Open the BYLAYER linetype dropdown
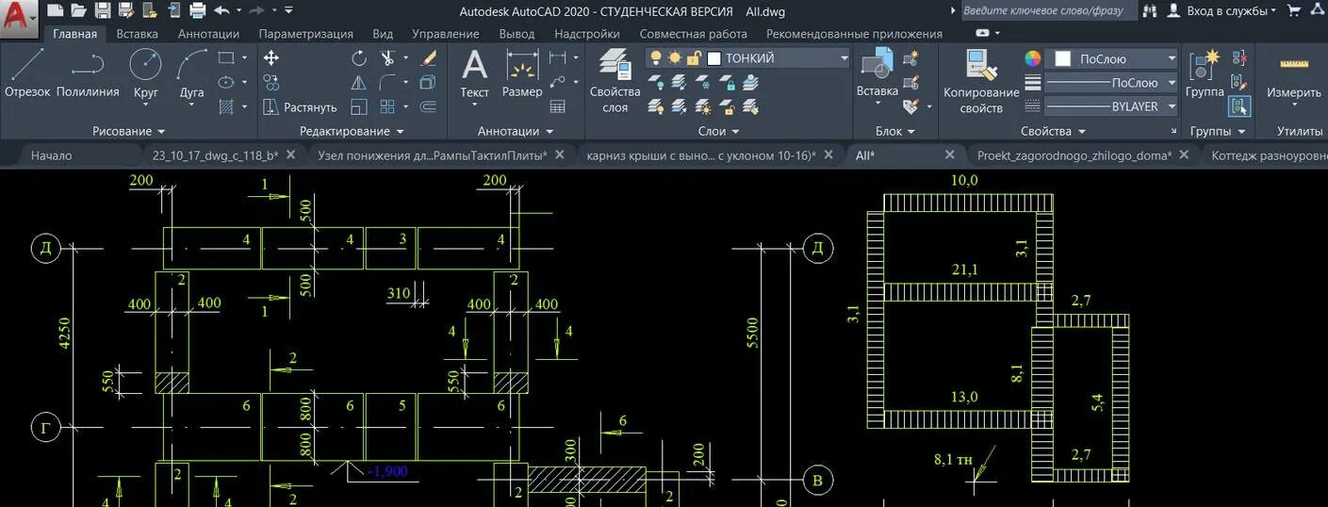 (1172, 106)
